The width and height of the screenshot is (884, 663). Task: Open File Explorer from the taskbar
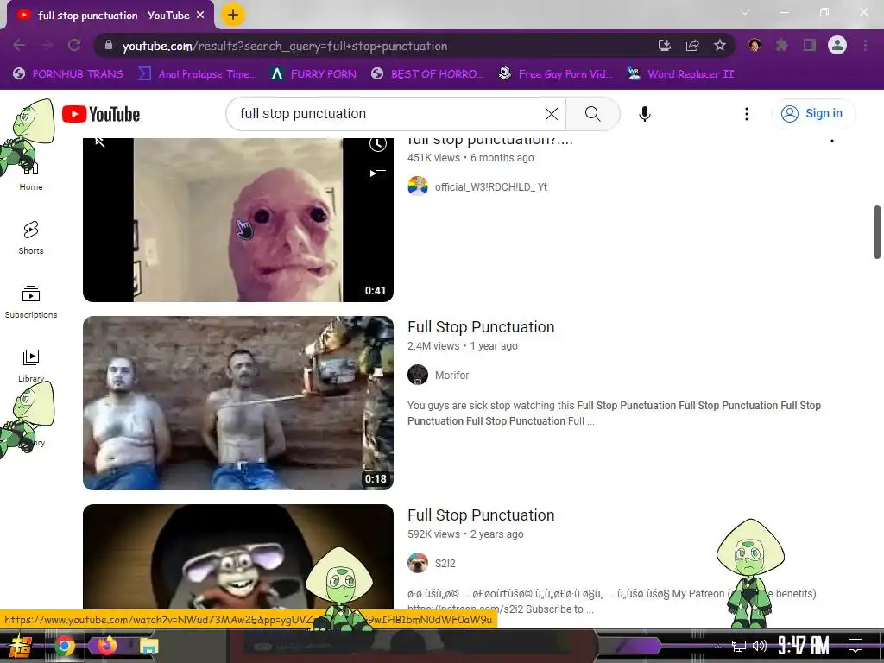[x=148, y=646]
